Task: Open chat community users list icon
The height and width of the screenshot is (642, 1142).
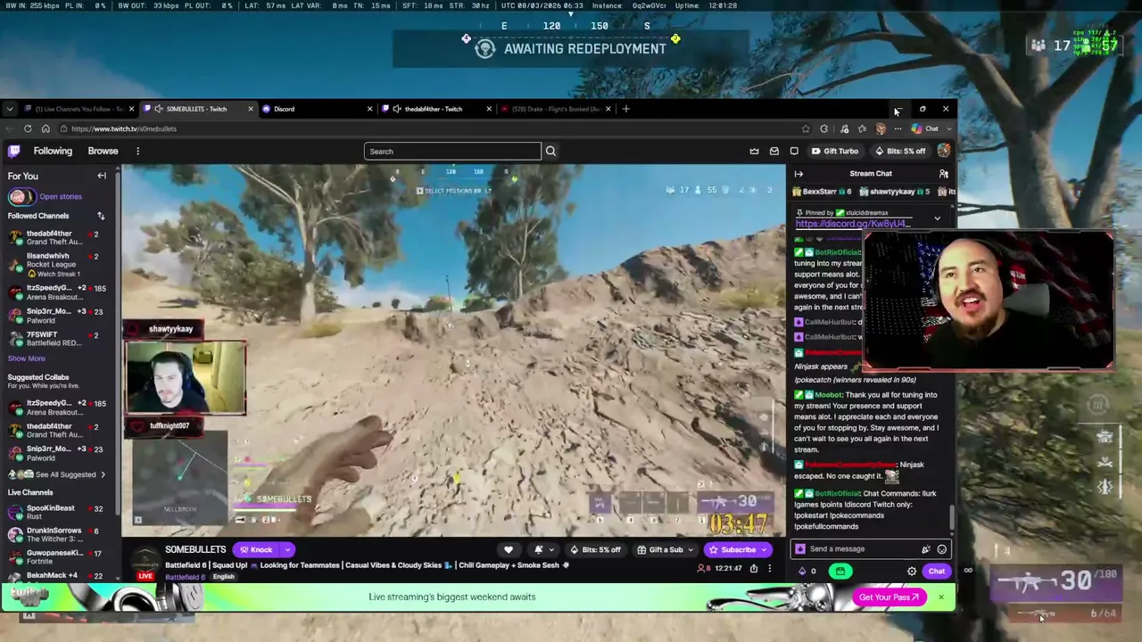Action: point(943,174)
